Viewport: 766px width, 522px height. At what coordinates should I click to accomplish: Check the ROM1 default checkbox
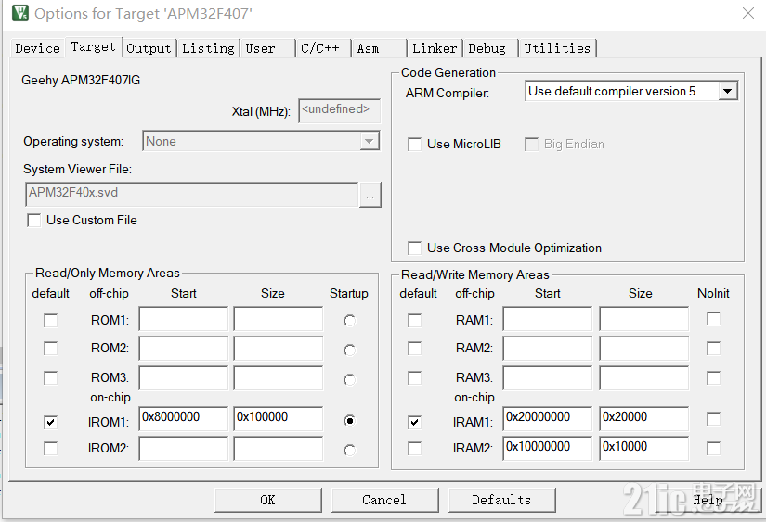click(51, 321)
